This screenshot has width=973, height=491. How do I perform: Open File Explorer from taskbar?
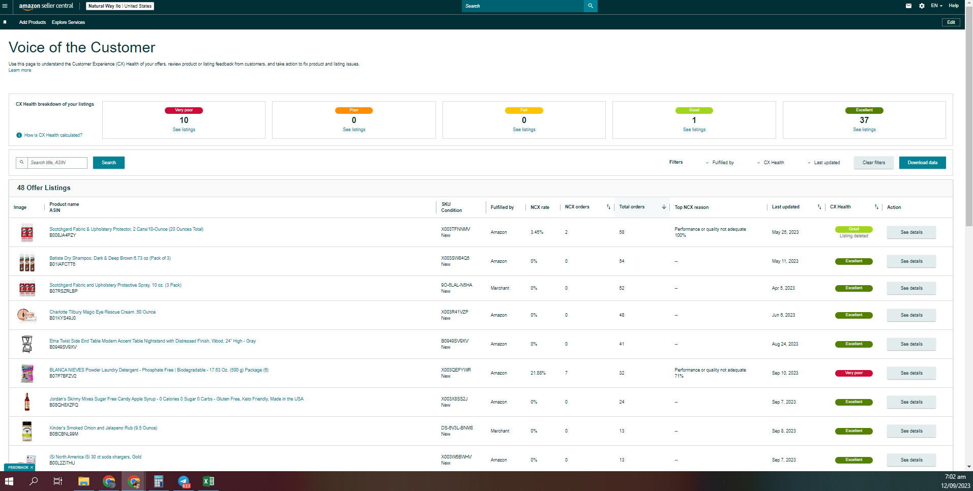pyautogui.click(x=83, y=481)
